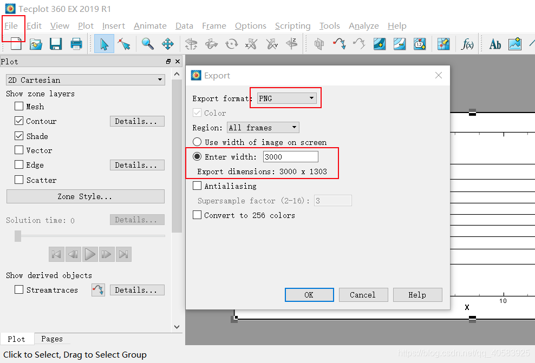Click the remove contour level tool
Image resolution: width=535 pixels, height=363 pixels.
(x=400, y=44)
